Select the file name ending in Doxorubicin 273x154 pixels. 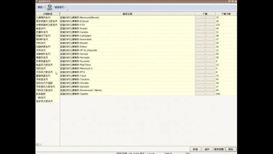coord(76,39)
